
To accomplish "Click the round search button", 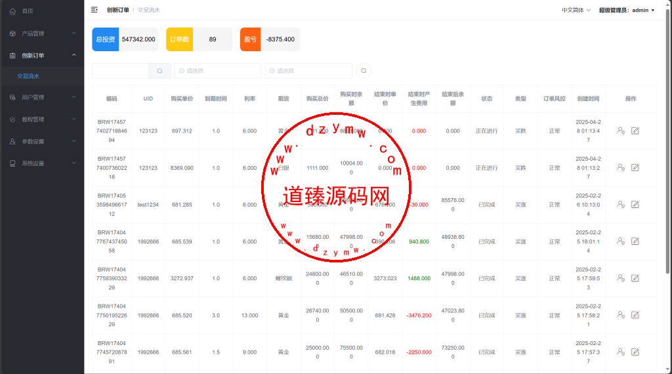I will 364,71.
